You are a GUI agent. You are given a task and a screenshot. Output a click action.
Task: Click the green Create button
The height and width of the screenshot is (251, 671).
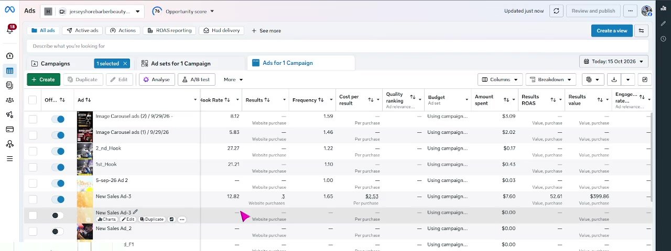coord(43,79)
